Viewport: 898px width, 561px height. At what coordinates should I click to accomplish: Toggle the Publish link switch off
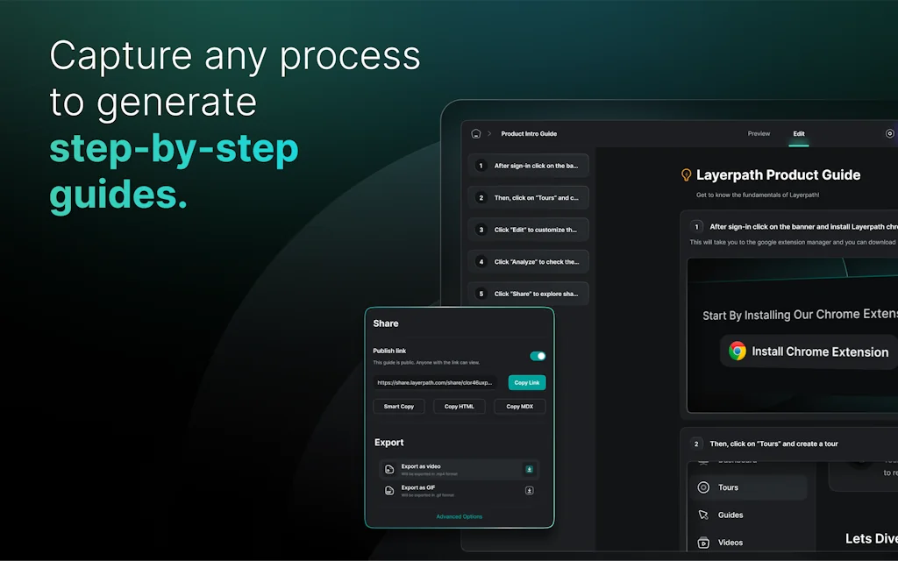pos(538,356)
